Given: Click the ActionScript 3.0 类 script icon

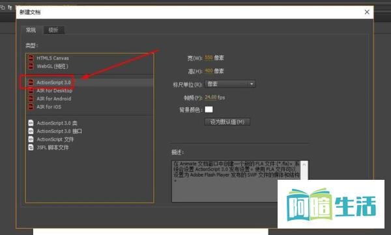Looking at the screenshot, I should coord(31,123).
